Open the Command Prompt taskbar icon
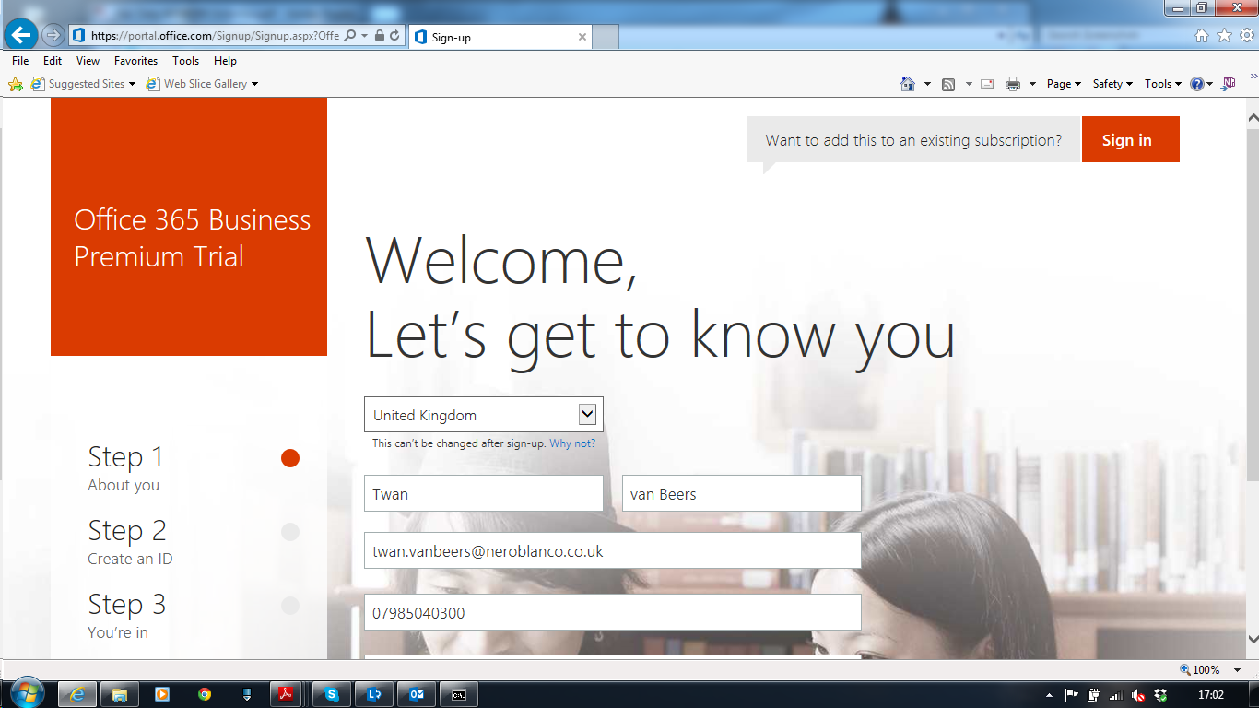The height and width of the screenshot is (708, 1259). [x=459, y=694]
